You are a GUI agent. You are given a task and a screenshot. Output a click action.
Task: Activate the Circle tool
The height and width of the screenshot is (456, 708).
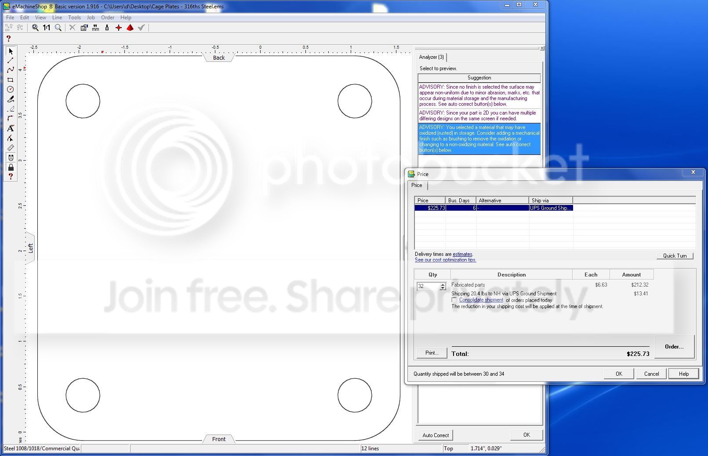point(11,90)
